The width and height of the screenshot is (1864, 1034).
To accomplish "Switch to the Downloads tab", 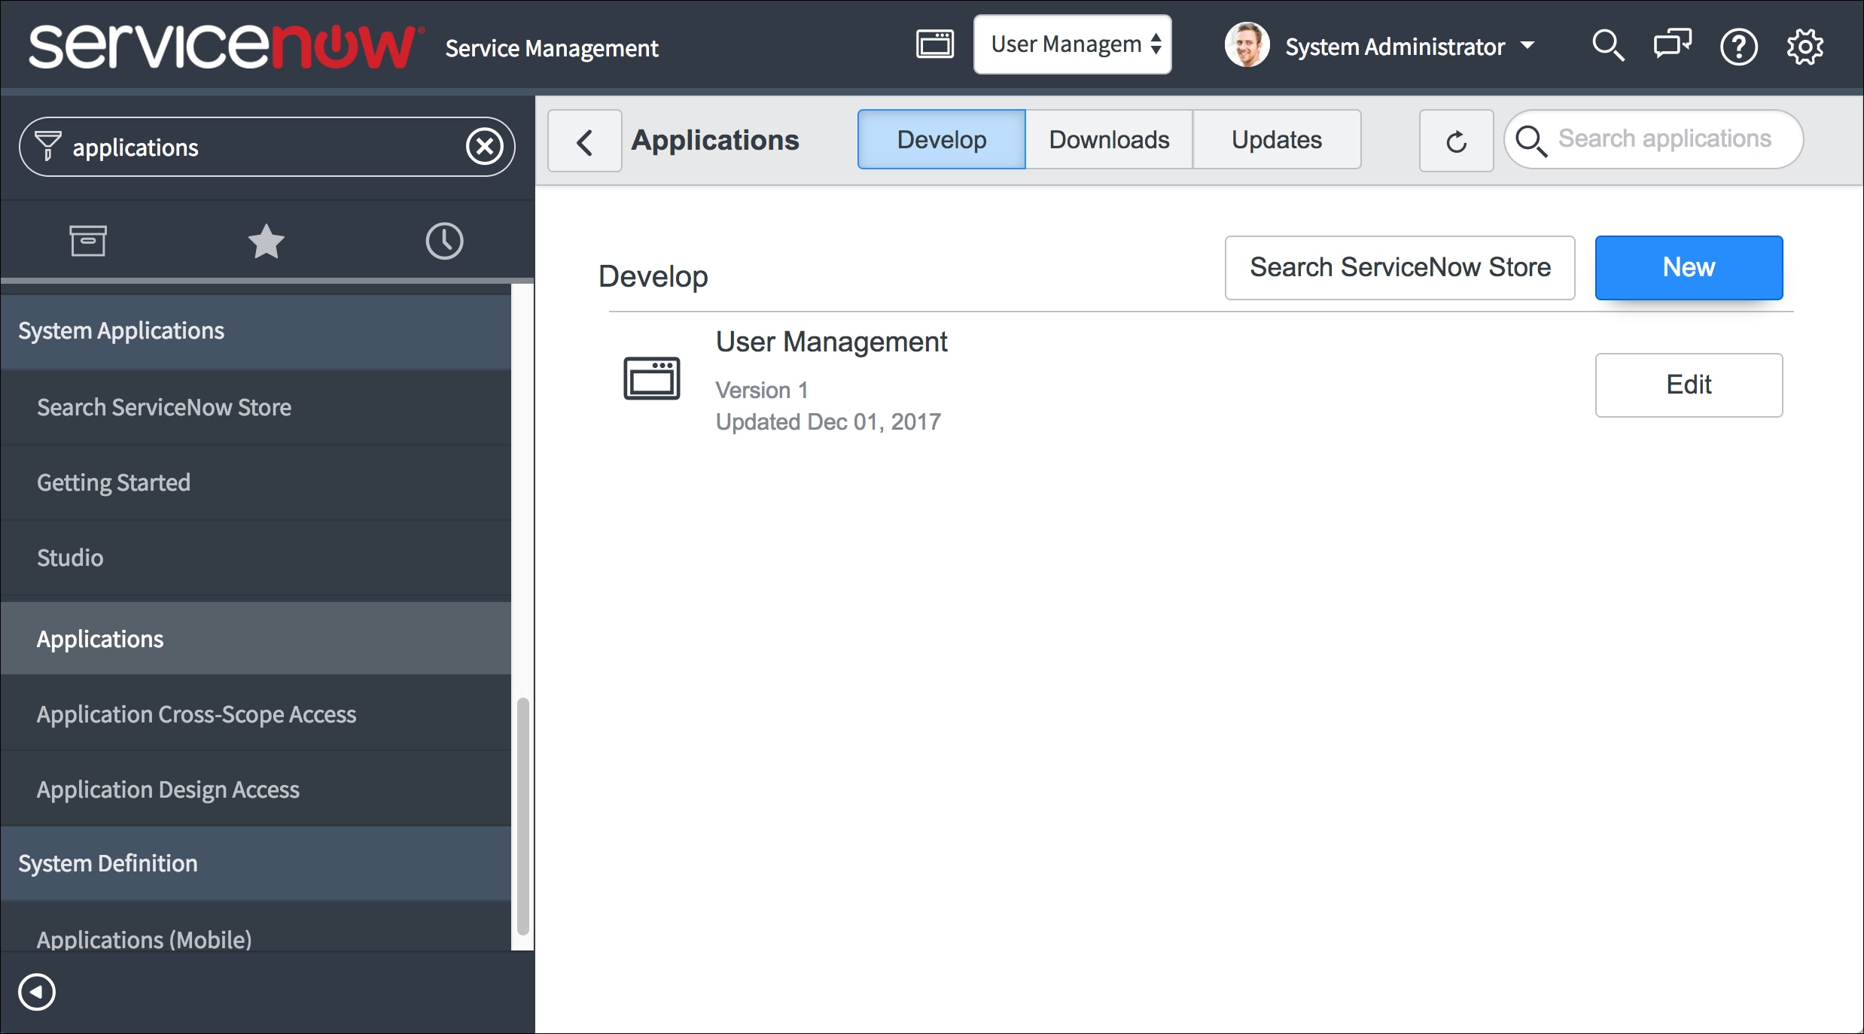I will [1108, 139].
